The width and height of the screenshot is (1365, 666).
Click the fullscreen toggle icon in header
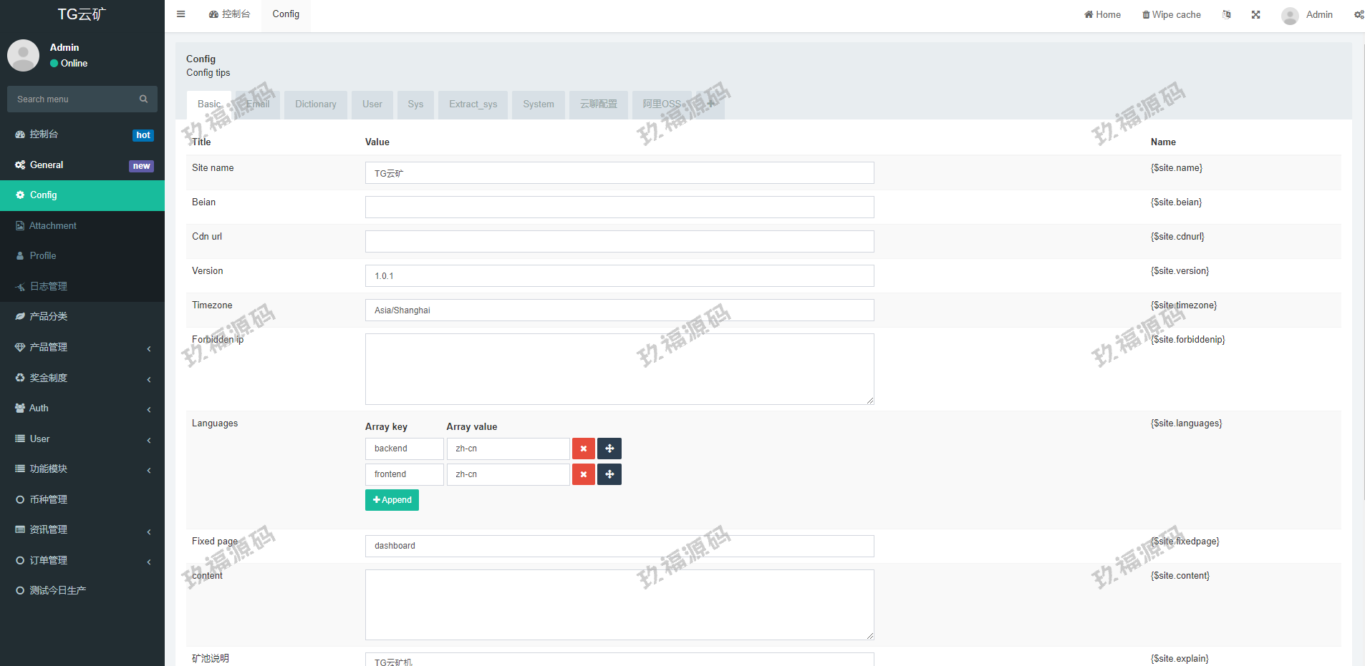1255,14
